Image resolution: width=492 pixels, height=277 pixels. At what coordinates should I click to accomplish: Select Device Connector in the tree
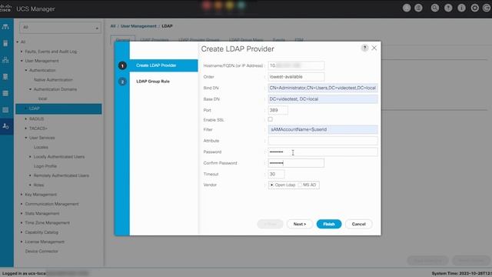(42, 252)
